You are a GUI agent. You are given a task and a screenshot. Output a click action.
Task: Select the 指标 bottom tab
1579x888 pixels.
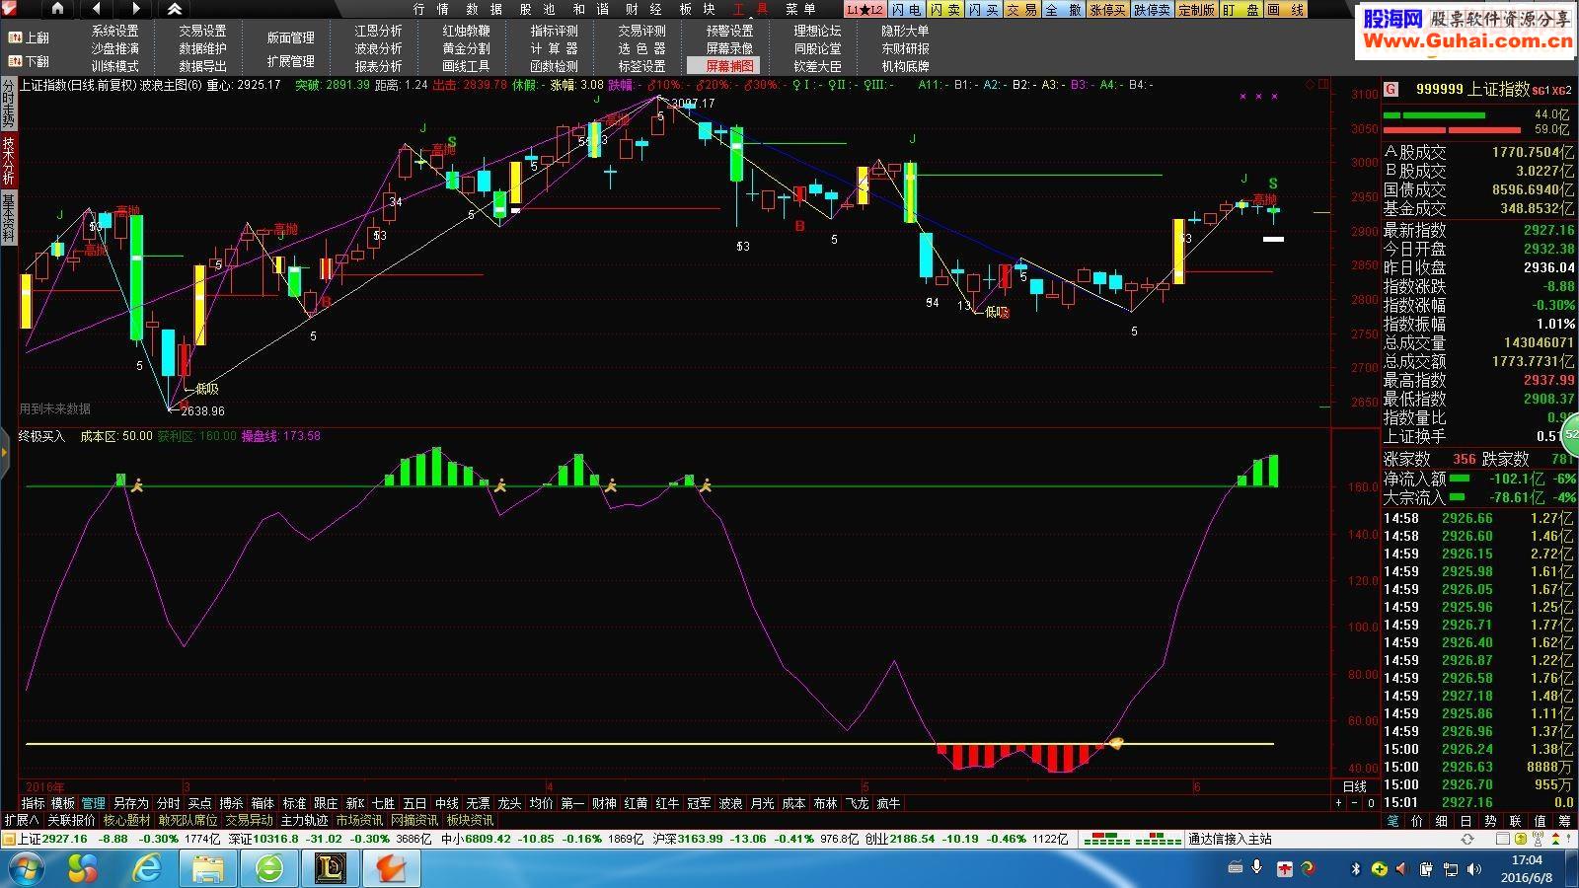(x=33, y=803)
